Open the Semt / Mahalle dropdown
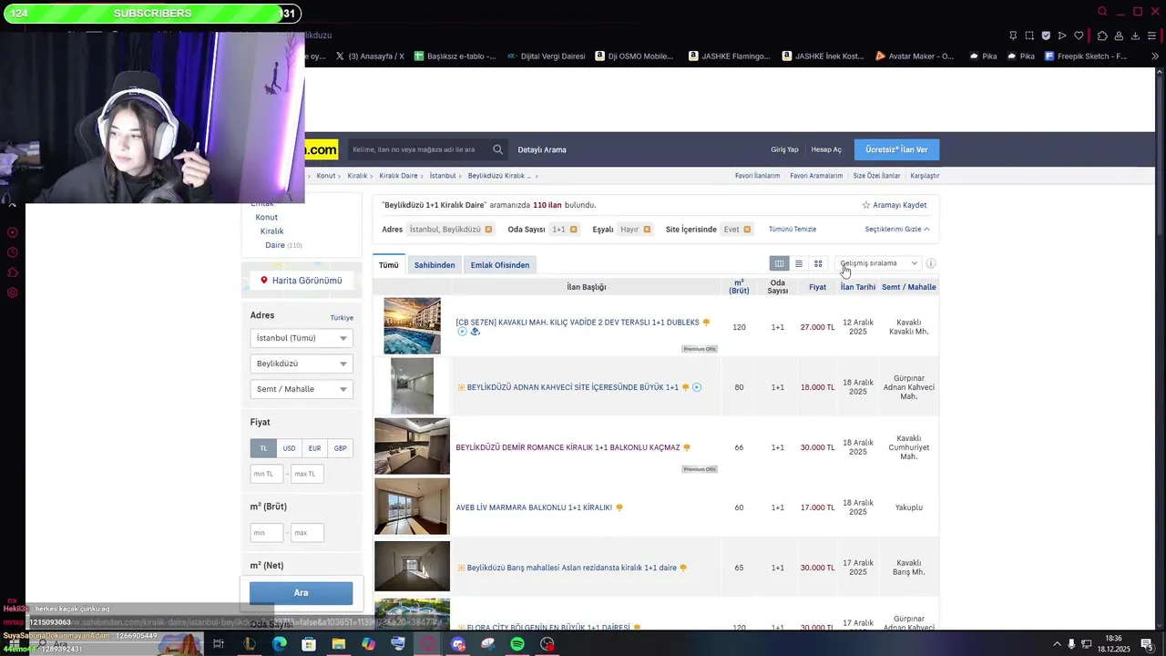Screen dimensions: 1166x656 click(302, 389)
